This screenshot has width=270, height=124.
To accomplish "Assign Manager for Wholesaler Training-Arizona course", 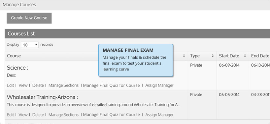I will [159, 114].
